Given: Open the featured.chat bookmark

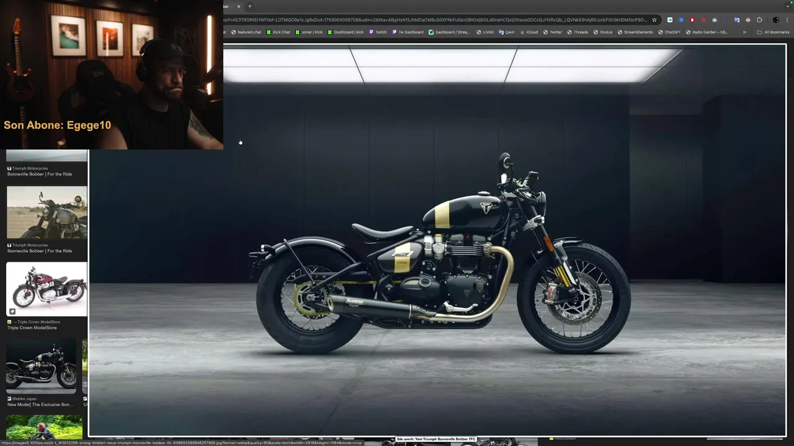Looking at the screenshot, I should pos(246,32).
